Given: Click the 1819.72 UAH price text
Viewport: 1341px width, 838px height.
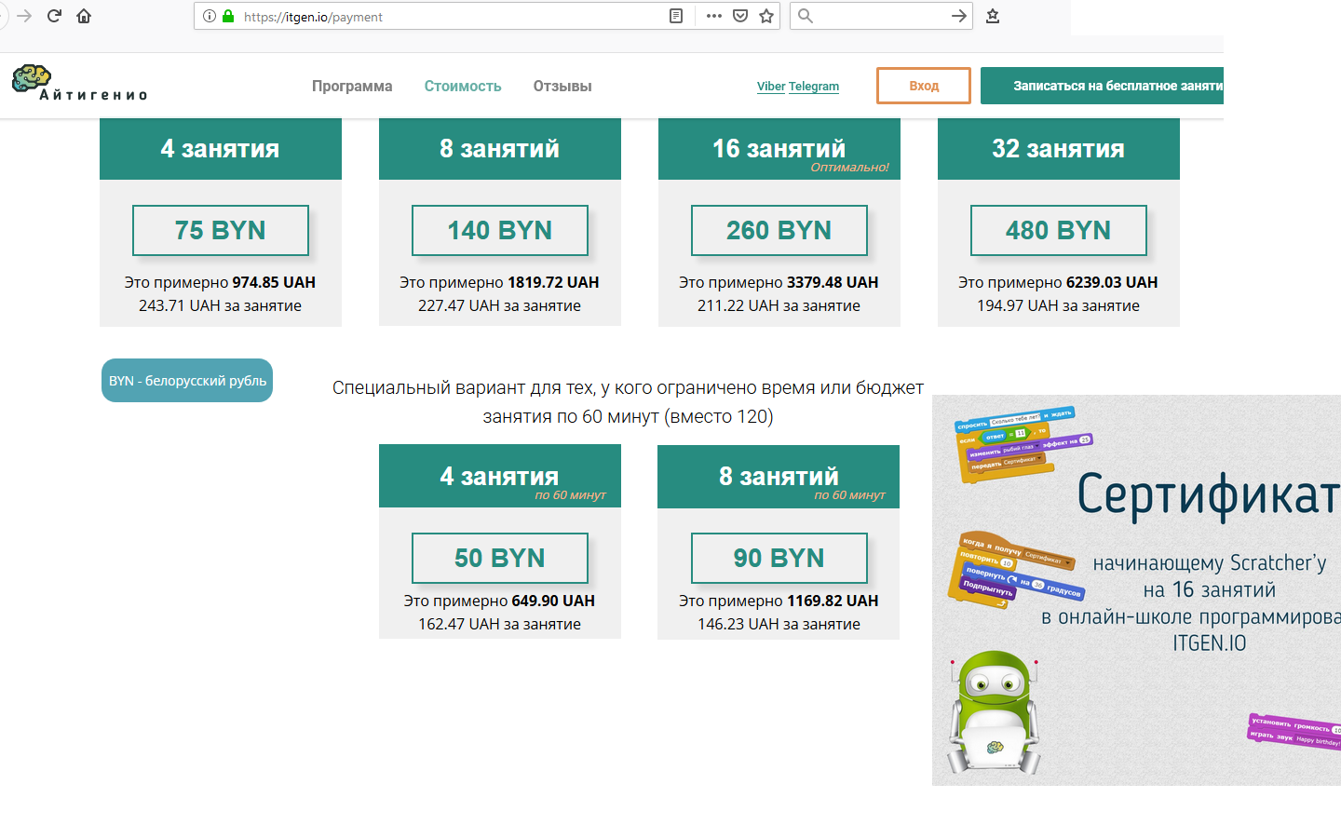Looking at the screenshot, I should tap(553, 282).
